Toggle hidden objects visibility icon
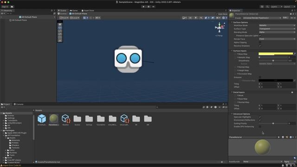This screenshot has width=297, height=167. (x=213, y=18)
